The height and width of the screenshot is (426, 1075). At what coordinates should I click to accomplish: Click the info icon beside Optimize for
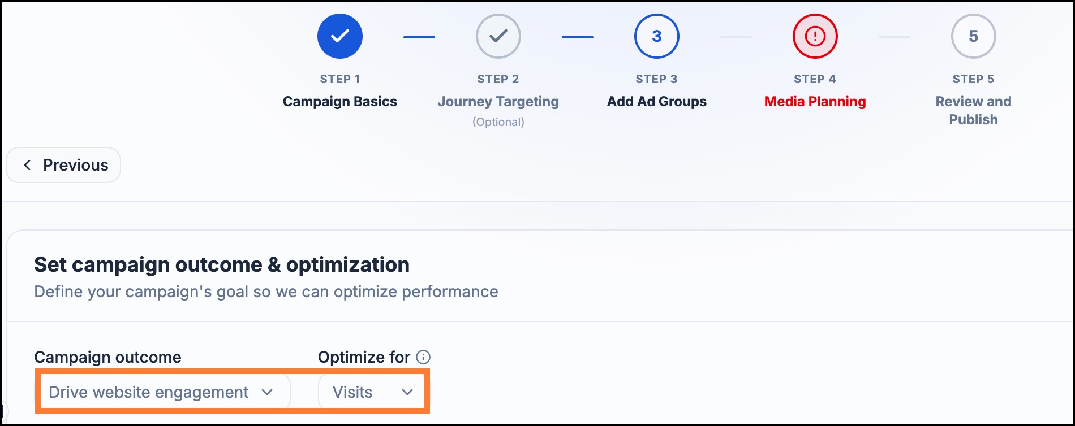pyautogui.click(x=423, y=357)
